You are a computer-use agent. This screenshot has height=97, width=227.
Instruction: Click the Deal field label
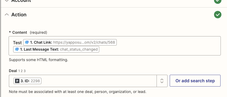(x=13, y=71)
